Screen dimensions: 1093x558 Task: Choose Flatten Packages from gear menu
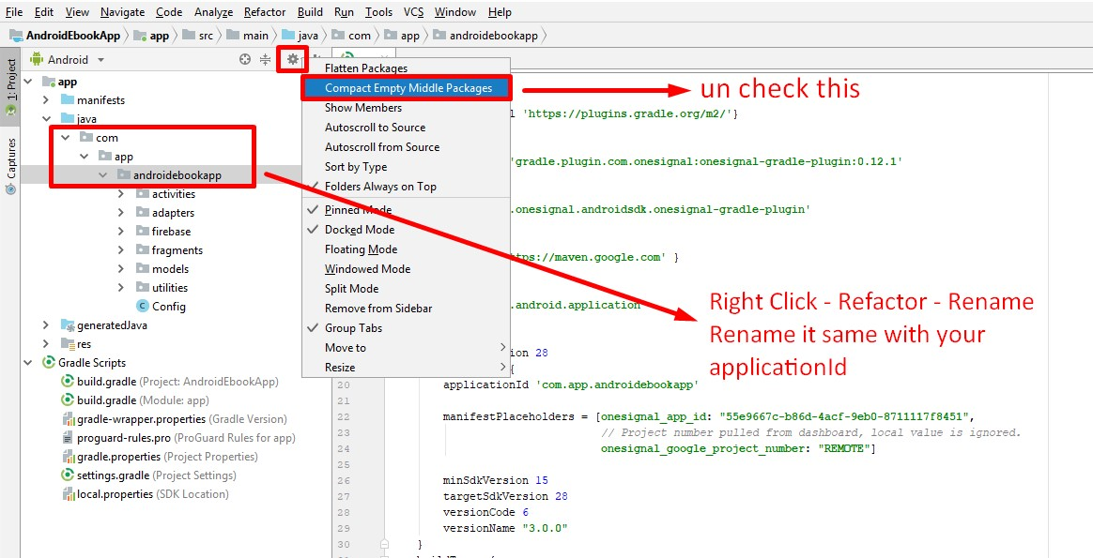pos(365,68)
